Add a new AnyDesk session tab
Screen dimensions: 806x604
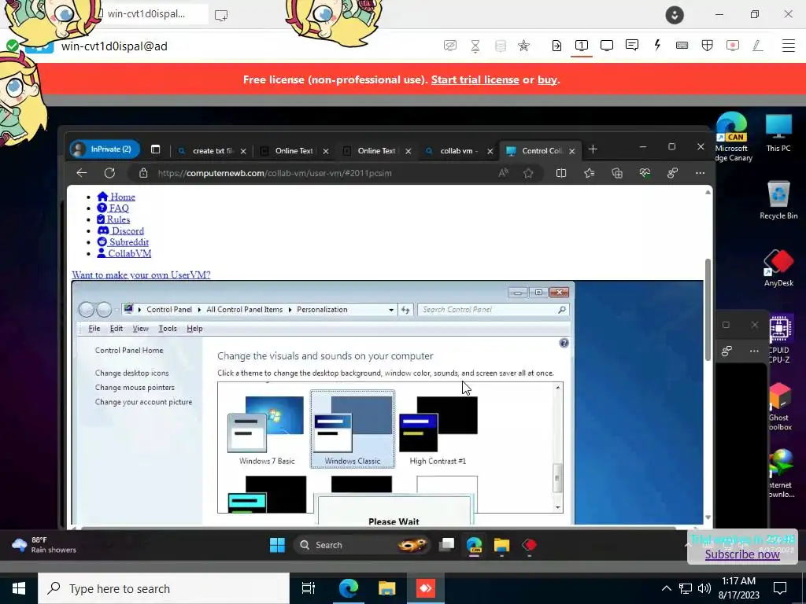(221, 15)
